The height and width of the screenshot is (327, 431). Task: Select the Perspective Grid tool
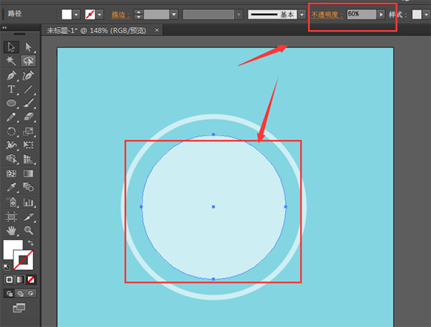tap(28, 159)
